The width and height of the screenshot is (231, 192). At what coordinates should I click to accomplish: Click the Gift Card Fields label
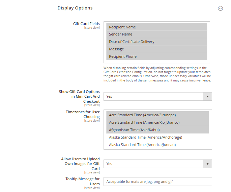[86, 24]
